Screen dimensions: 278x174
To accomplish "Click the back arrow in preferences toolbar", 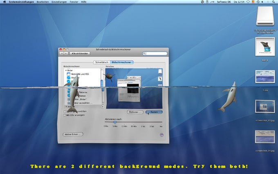I will [x=61, y=54].
